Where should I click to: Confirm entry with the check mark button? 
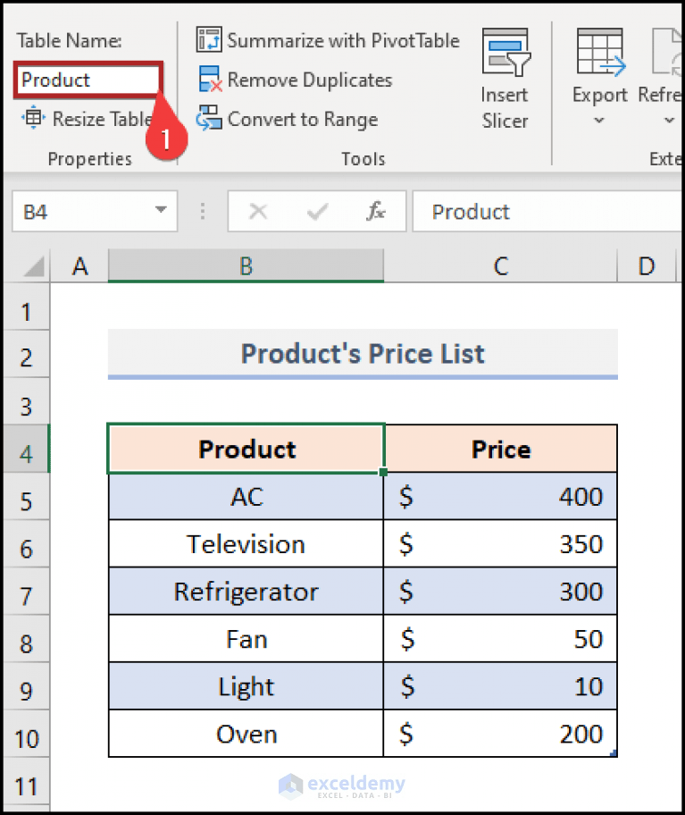tap(317, 211)
